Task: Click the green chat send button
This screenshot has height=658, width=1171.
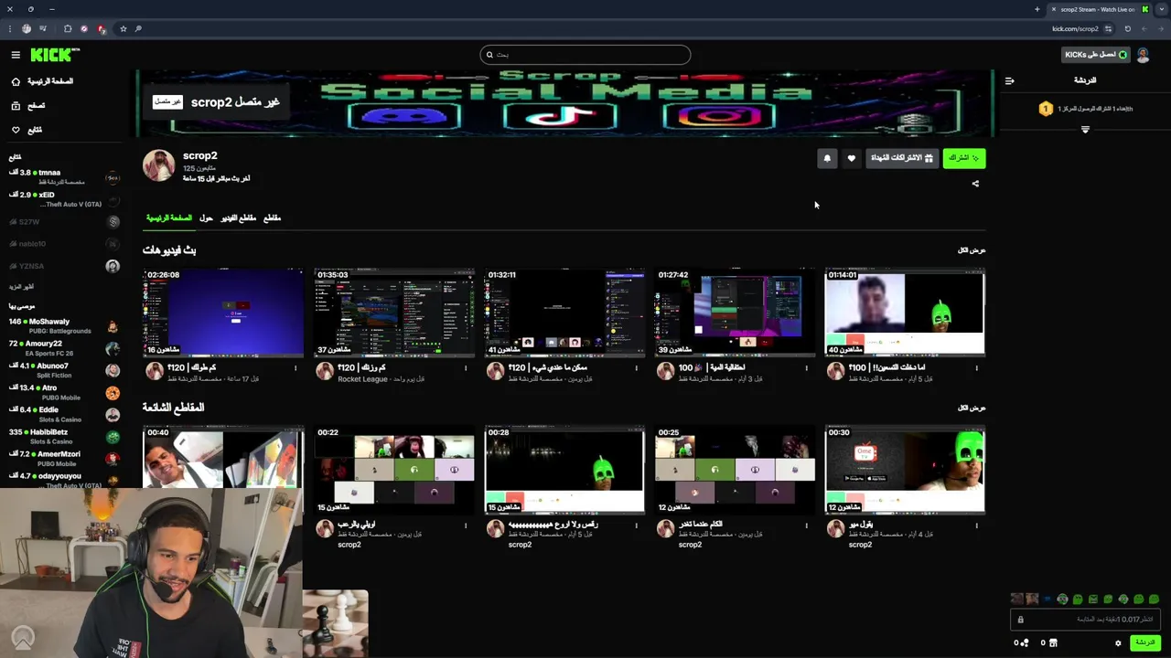Action: [x=1144, y=642]
